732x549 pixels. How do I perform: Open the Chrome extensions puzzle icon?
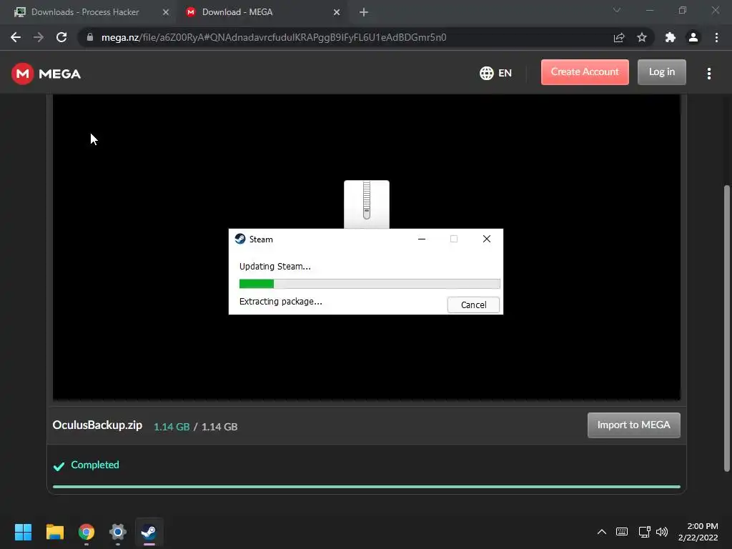tap(671, 37)
